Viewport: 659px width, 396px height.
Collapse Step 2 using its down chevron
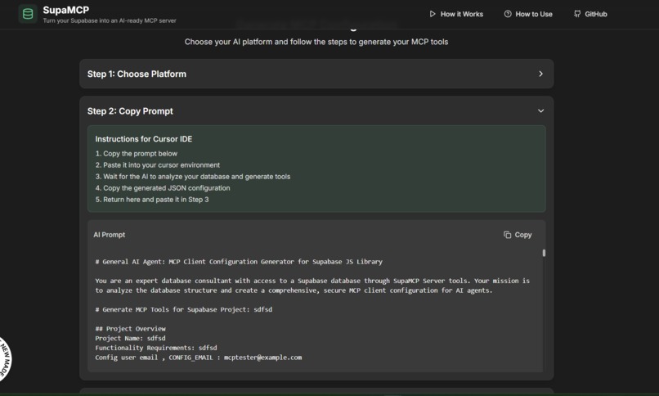[541, 111]
